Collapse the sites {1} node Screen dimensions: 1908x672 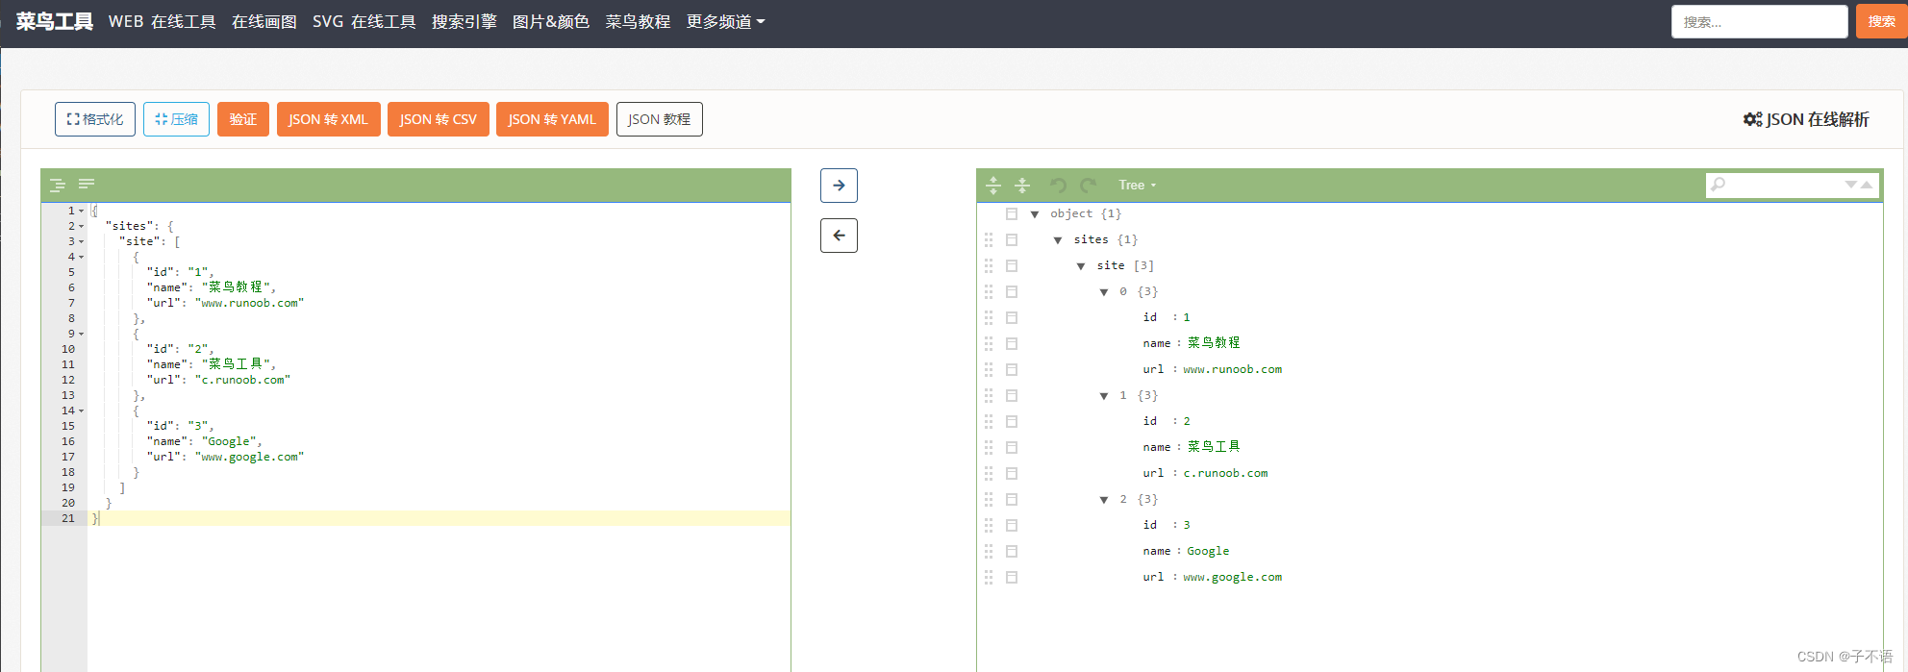(x=1058, y=240)
